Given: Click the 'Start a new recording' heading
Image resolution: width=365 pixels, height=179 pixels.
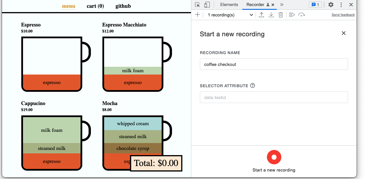Looking at the screenshot, I should click(x=232, y=34).
